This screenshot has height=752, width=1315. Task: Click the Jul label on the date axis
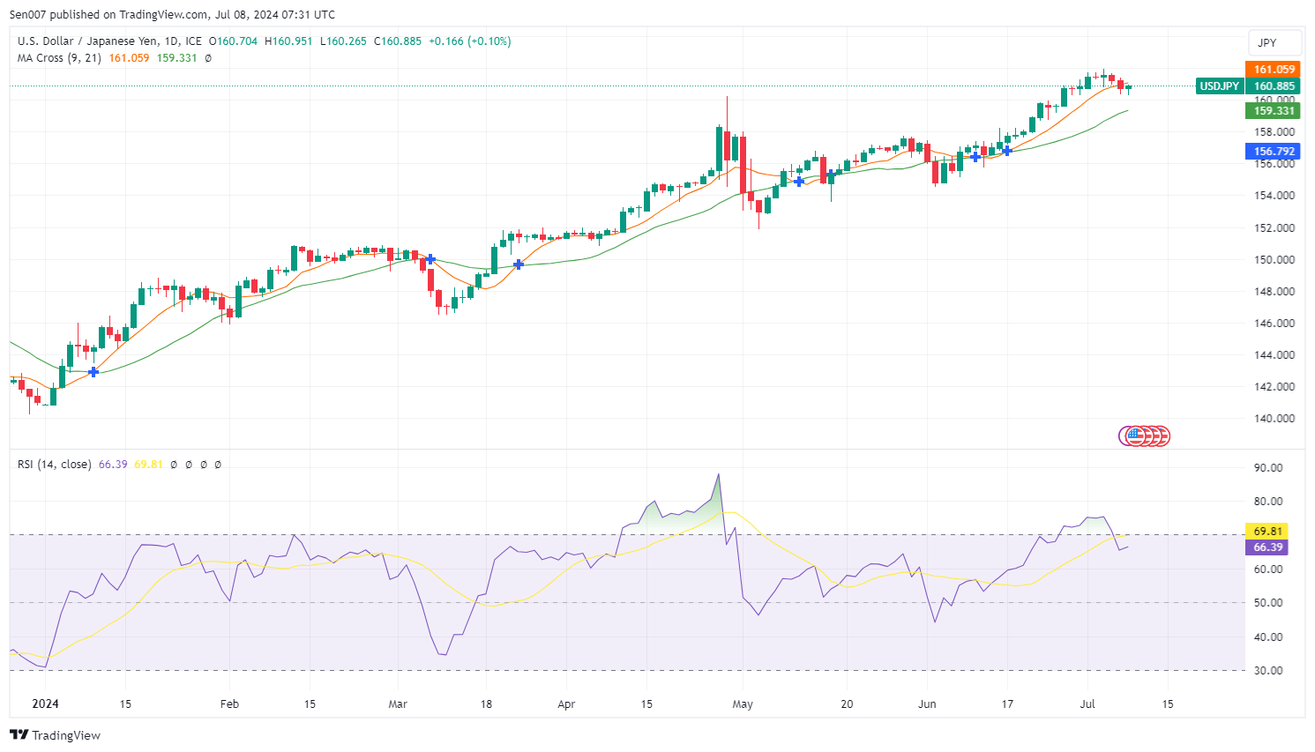pos(1087,704)
